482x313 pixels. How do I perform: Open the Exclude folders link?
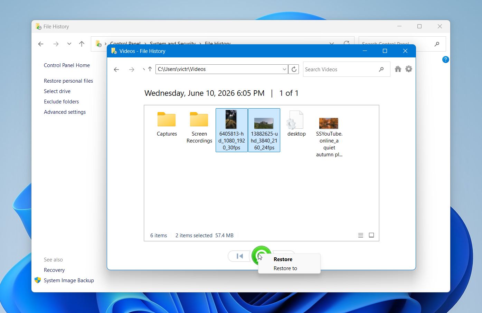pos(61,102)
